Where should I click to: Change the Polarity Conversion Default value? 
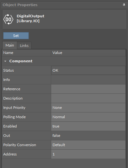tap(88, 145)
